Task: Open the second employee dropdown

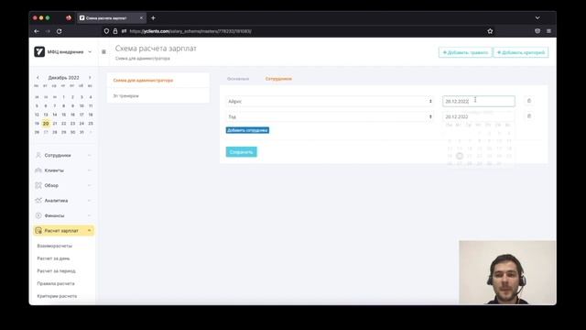Action: pyautogui.click(x=330, y=116)
